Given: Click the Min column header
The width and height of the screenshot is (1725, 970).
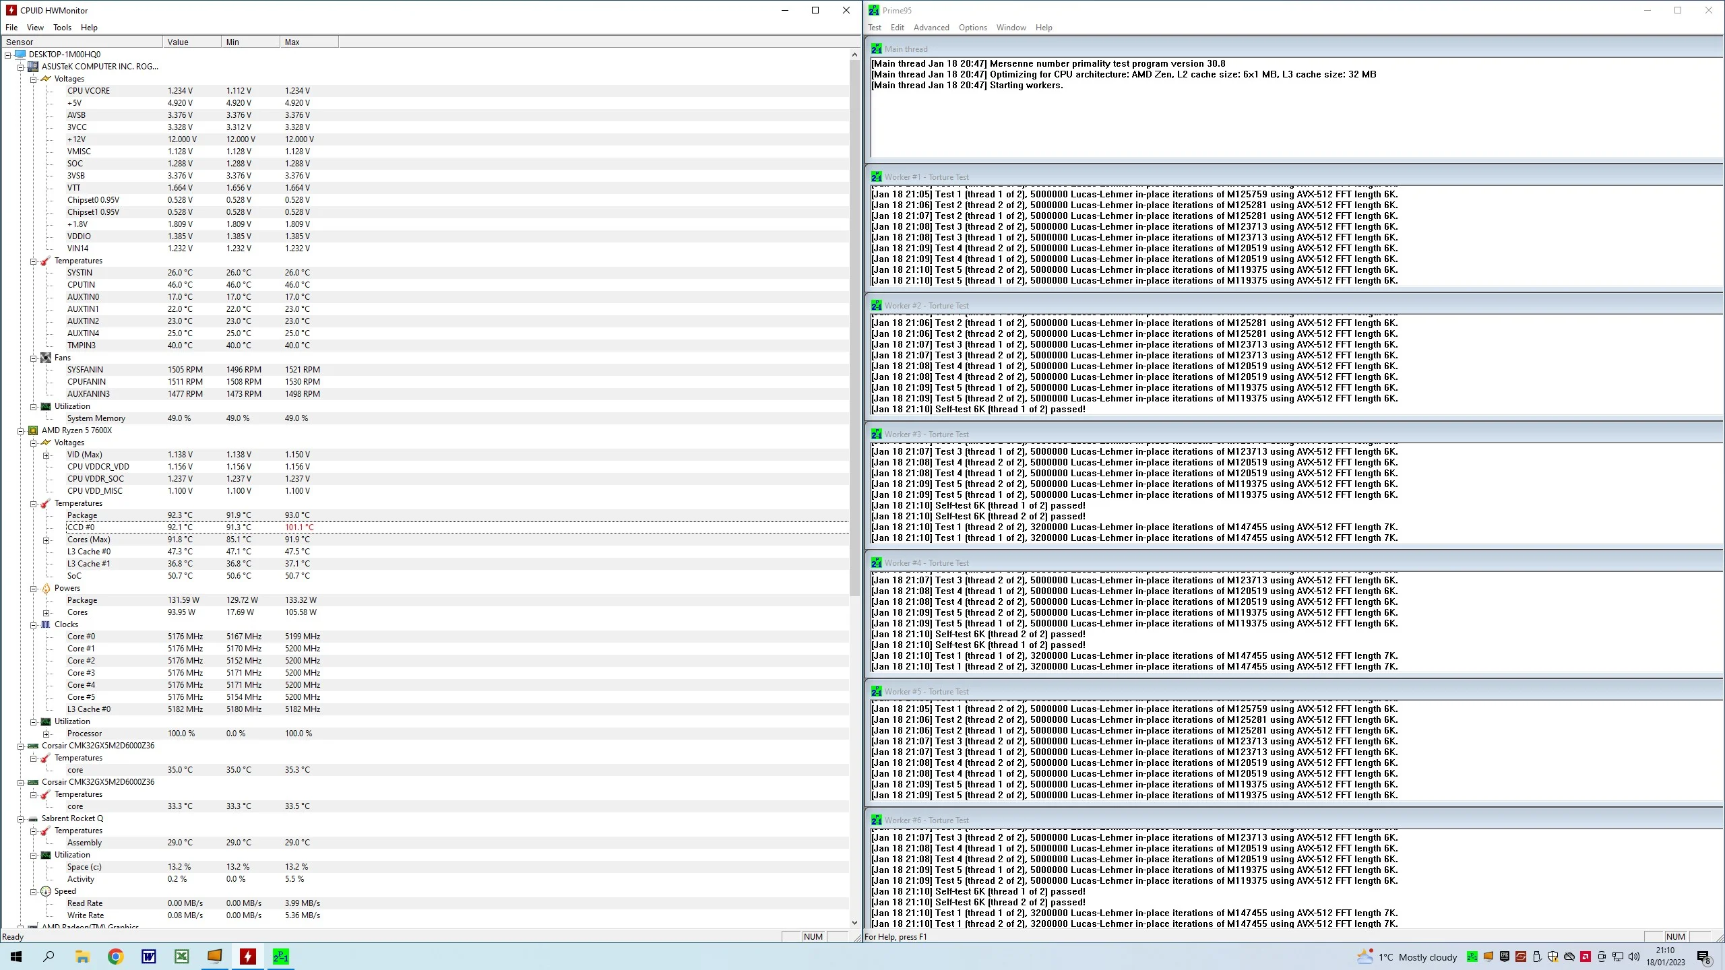Looking at the screenshot, I should click(x=250, y=42).
